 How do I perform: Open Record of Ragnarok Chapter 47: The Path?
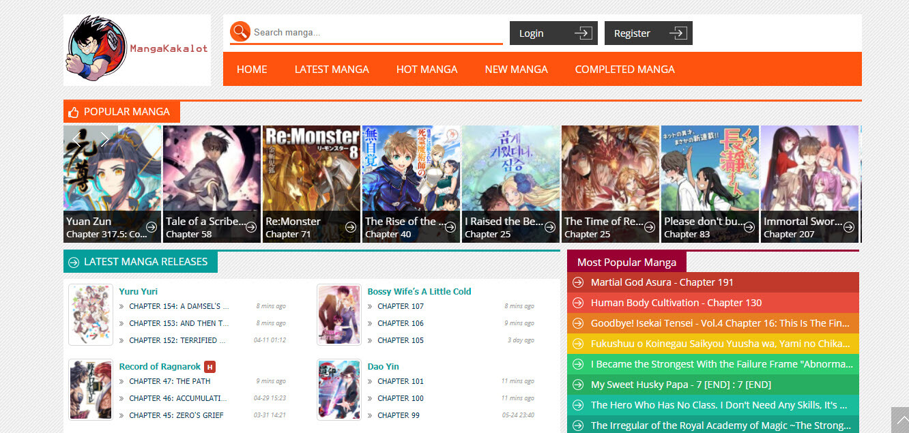[x=170, y=381]
